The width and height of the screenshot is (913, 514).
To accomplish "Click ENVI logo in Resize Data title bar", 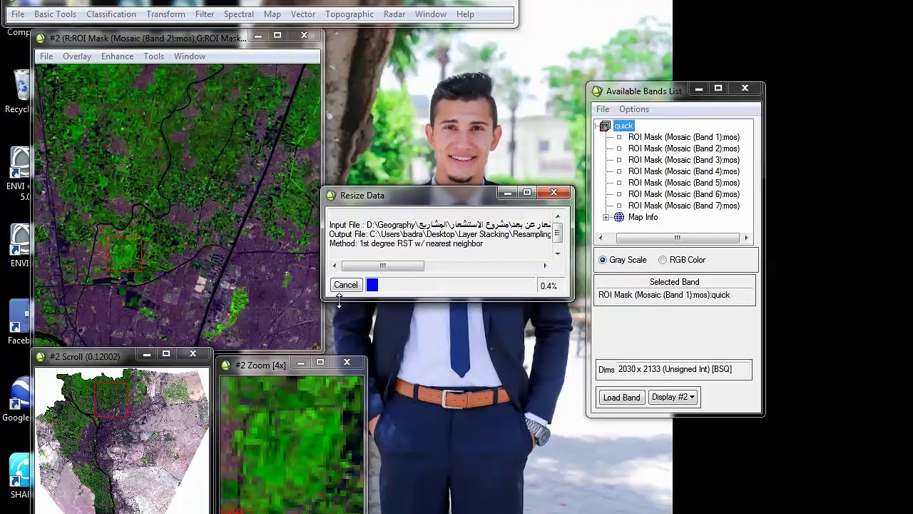I will [x=330, y=195].
